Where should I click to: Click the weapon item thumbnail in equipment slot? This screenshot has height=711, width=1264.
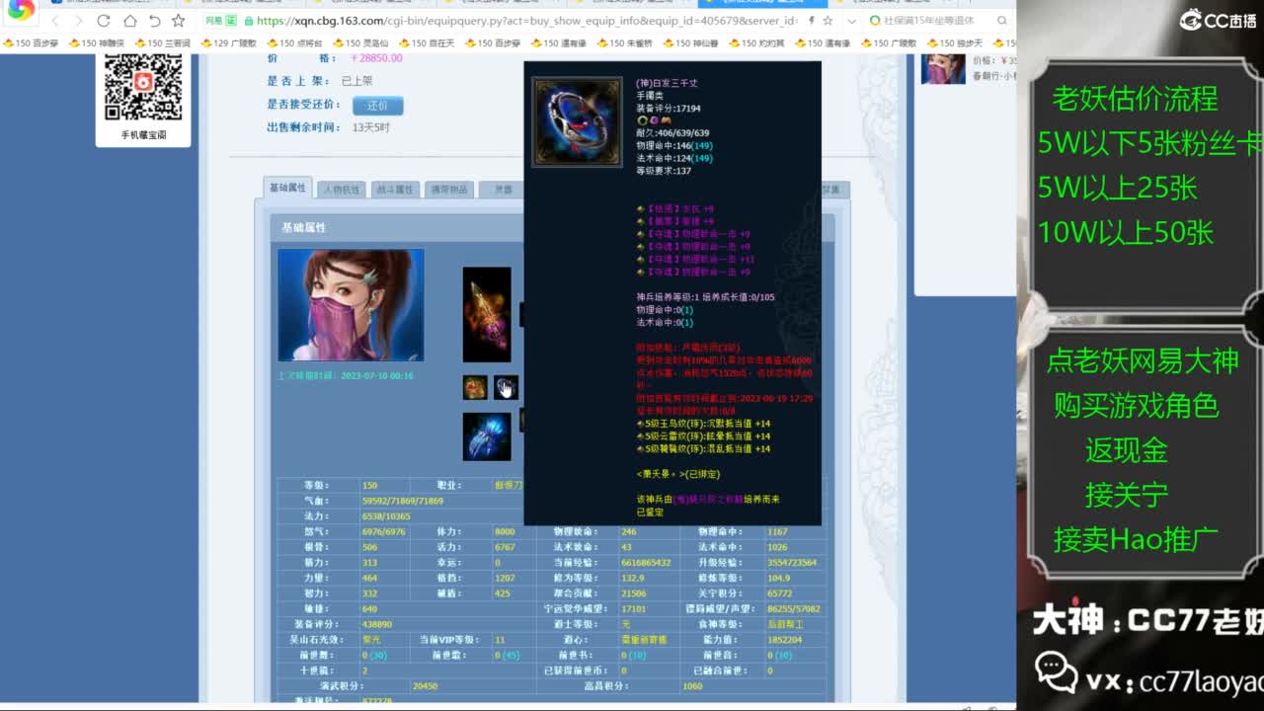(486, 316)
